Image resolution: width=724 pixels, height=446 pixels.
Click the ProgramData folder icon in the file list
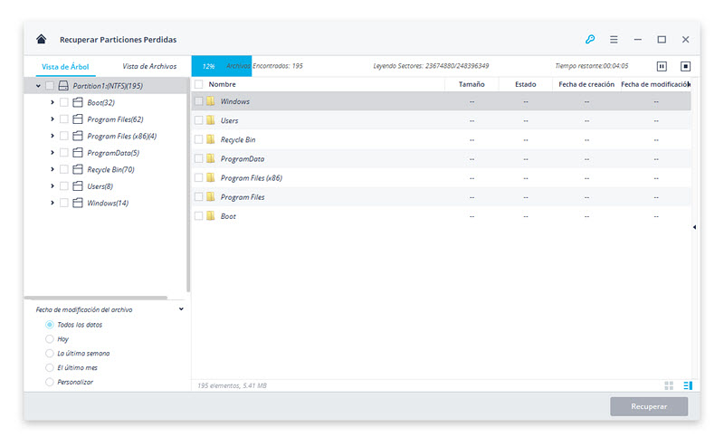(211, 159)
